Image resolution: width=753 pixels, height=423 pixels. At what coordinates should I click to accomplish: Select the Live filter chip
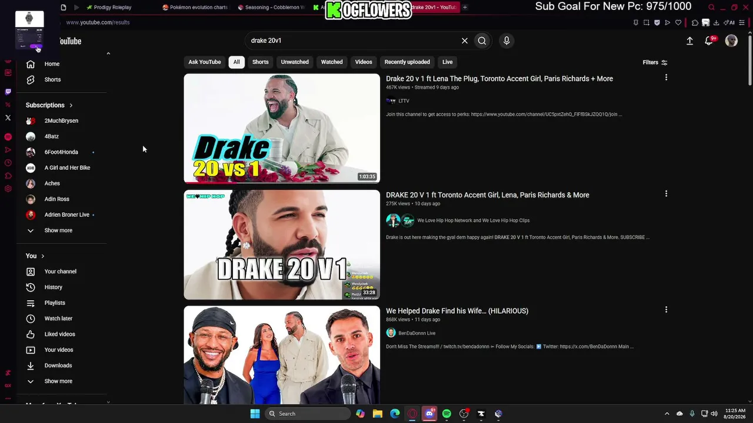click(448, 62)
